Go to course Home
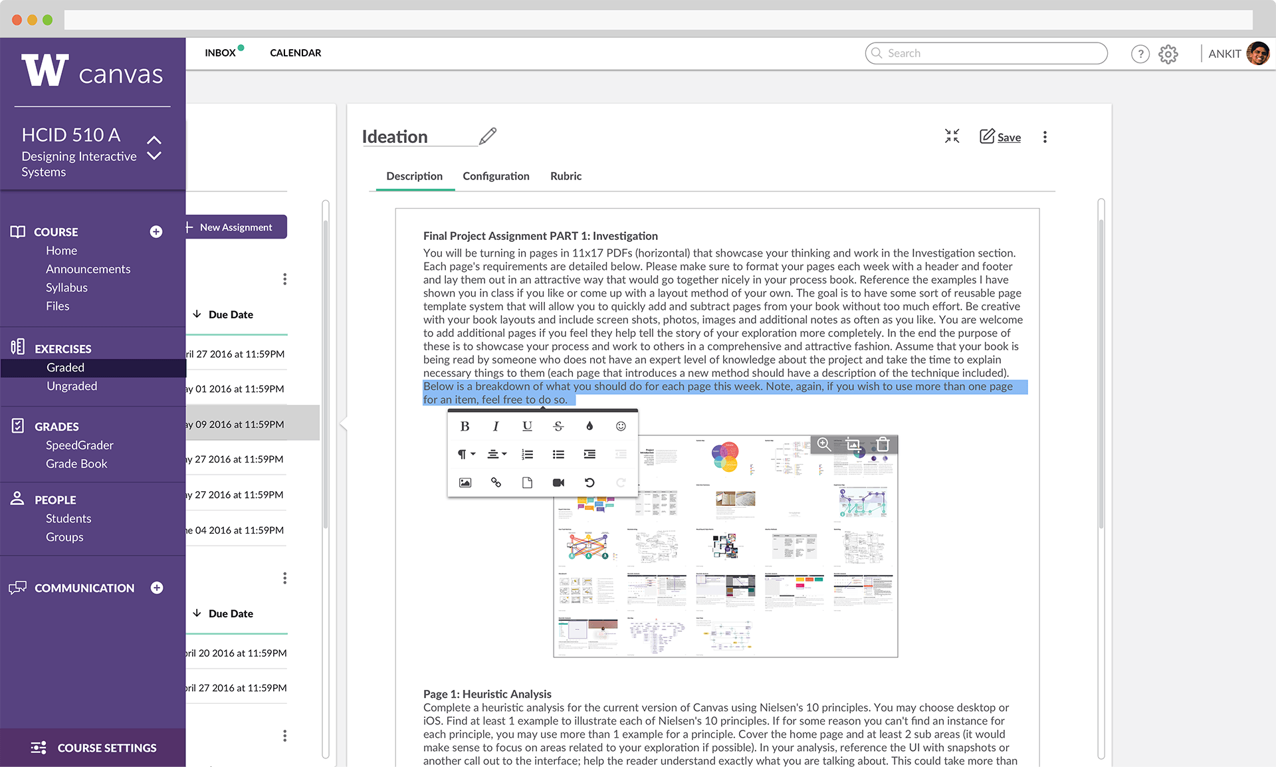 (61, 251)
